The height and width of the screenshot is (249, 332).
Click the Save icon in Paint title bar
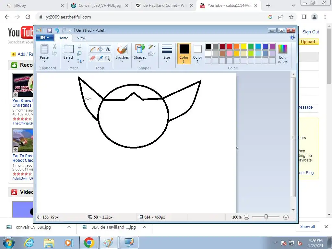50,30
